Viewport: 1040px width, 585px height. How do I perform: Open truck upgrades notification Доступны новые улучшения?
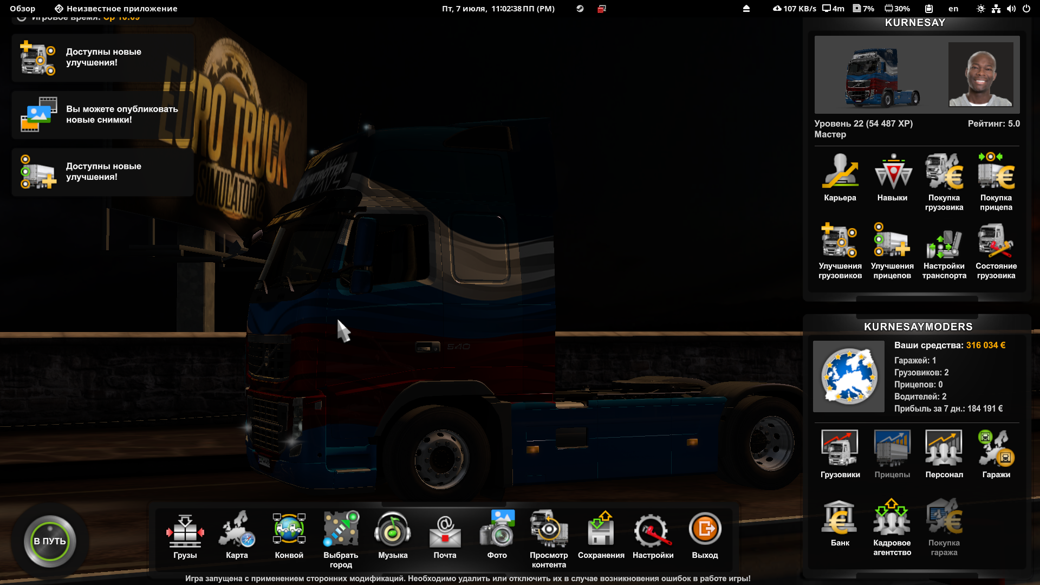[103, 57]
